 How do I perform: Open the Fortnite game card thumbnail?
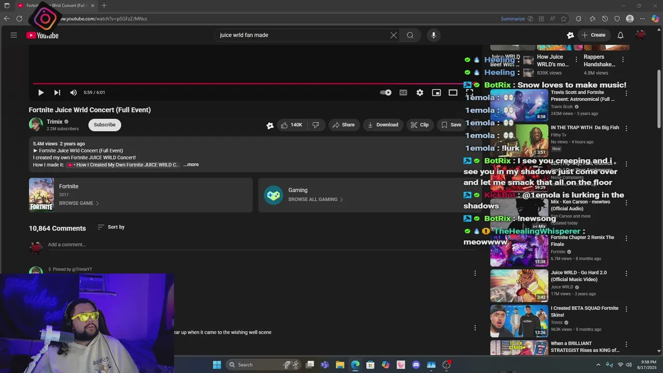[x=41, y=195]
